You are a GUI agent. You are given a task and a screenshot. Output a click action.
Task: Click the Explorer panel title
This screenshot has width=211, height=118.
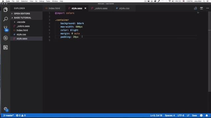(x=19, y=8)
